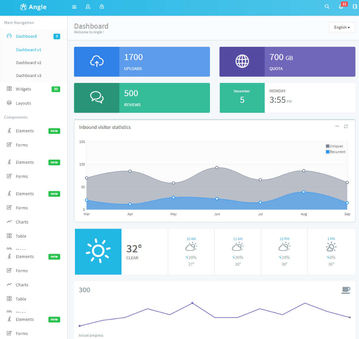This screenshot has width=359, height=339.
Task: Collapse the Dashboard sidebar menu
Action: coord(26,36)
